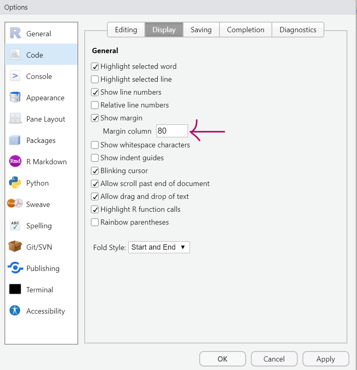The width and height of the screenshot is (357, 370).
Task: Enable Highlight selected line checkbox
Action: point(95,79)
